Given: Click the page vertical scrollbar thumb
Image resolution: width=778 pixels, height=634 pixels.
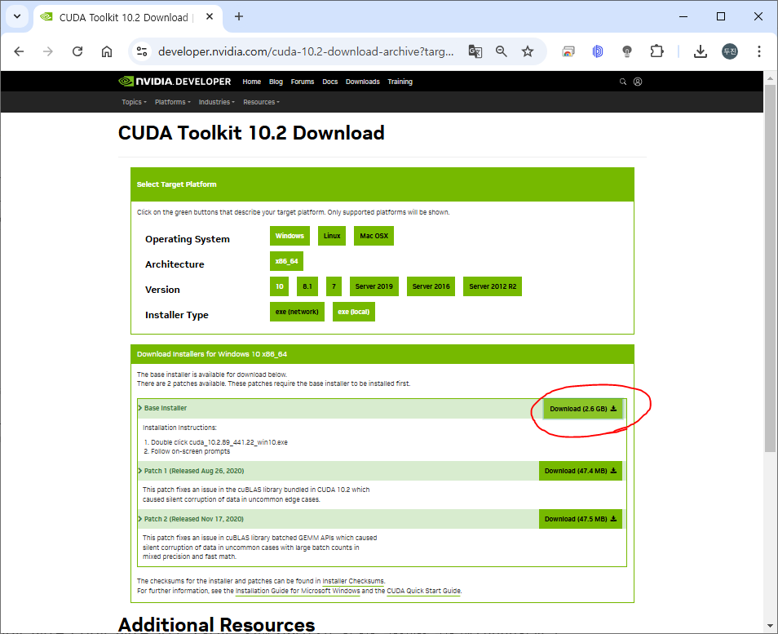Looking at the screenshot, I should click(770, 268).
